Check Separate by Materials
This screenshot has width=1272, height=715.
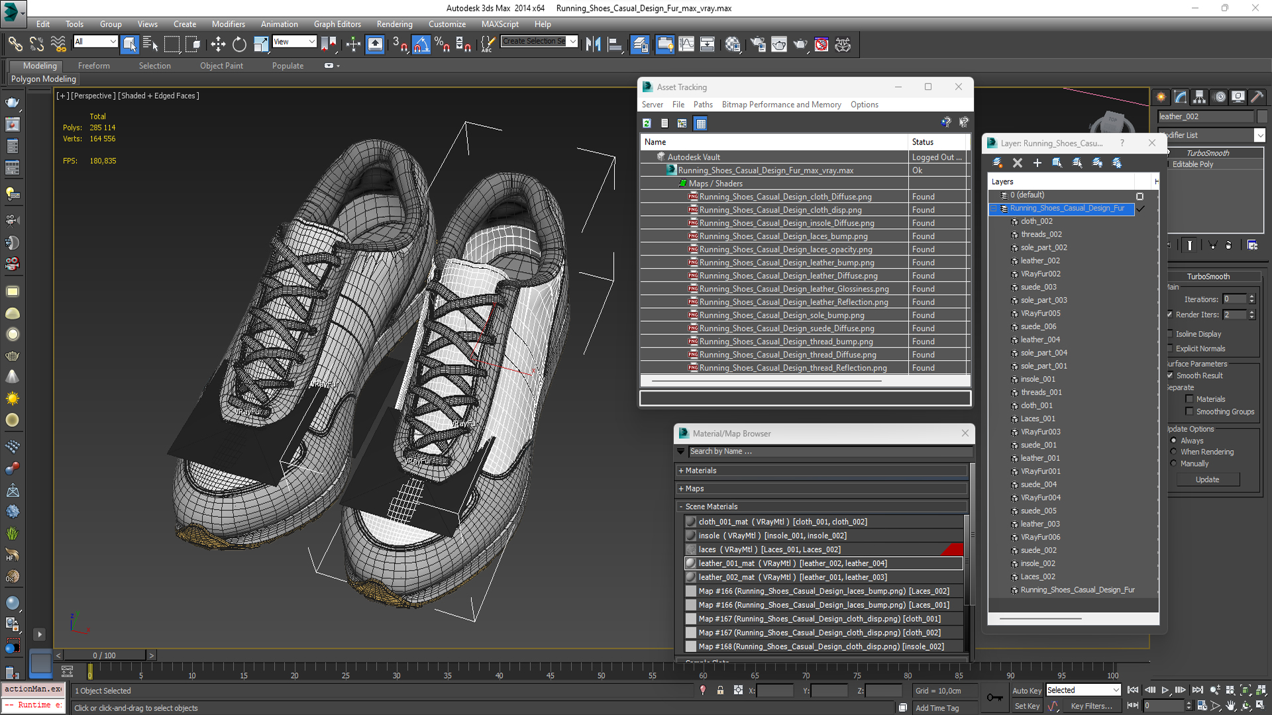[x=1190, y=399]
